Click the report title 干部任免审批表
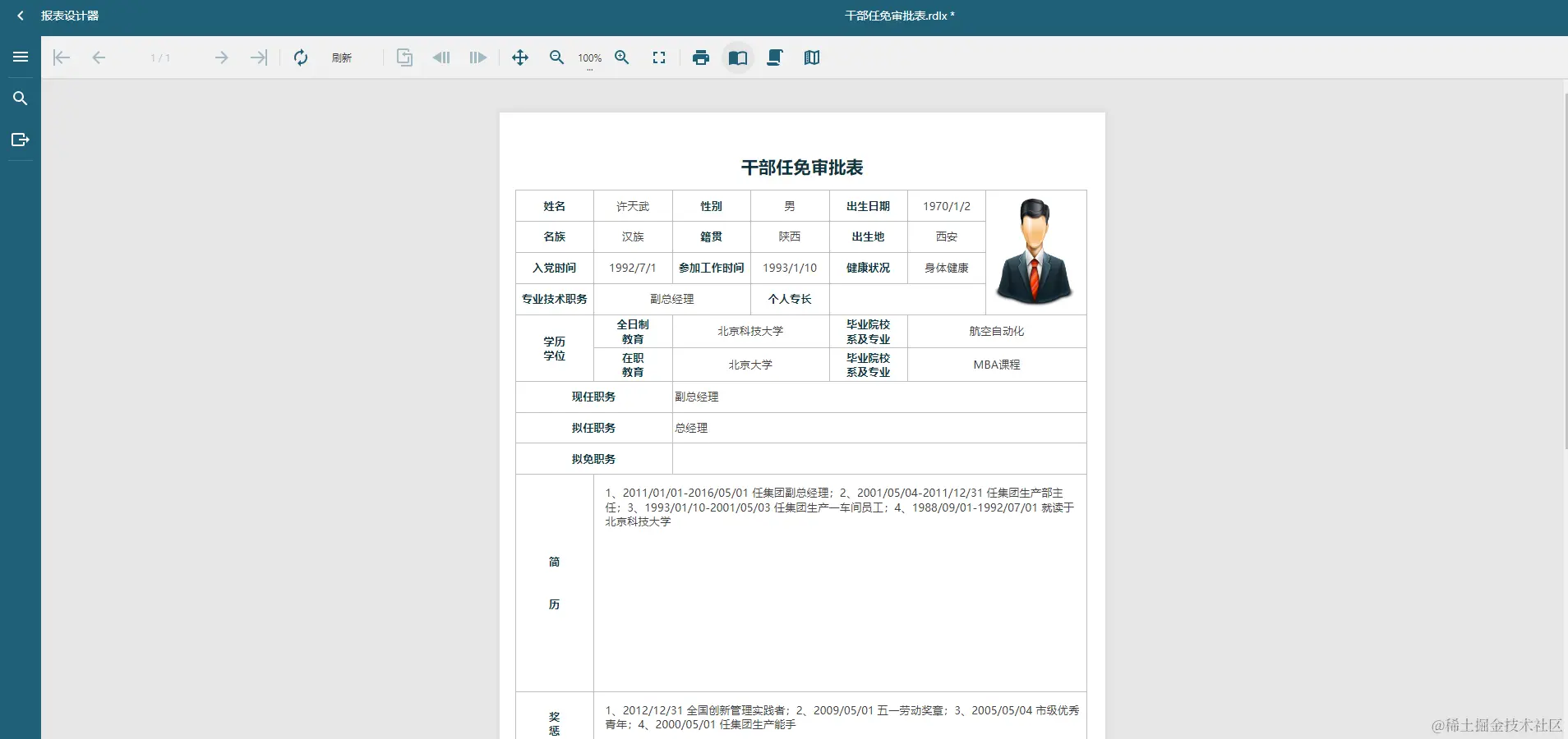The image size is (1568, 739). [802, 168]
